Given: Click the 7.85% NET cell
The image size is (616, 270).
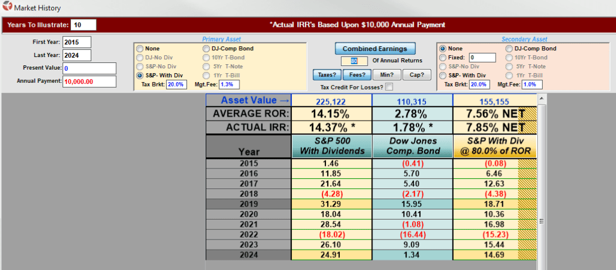Looking at the screenshot, I should click(x=494, y=127).
